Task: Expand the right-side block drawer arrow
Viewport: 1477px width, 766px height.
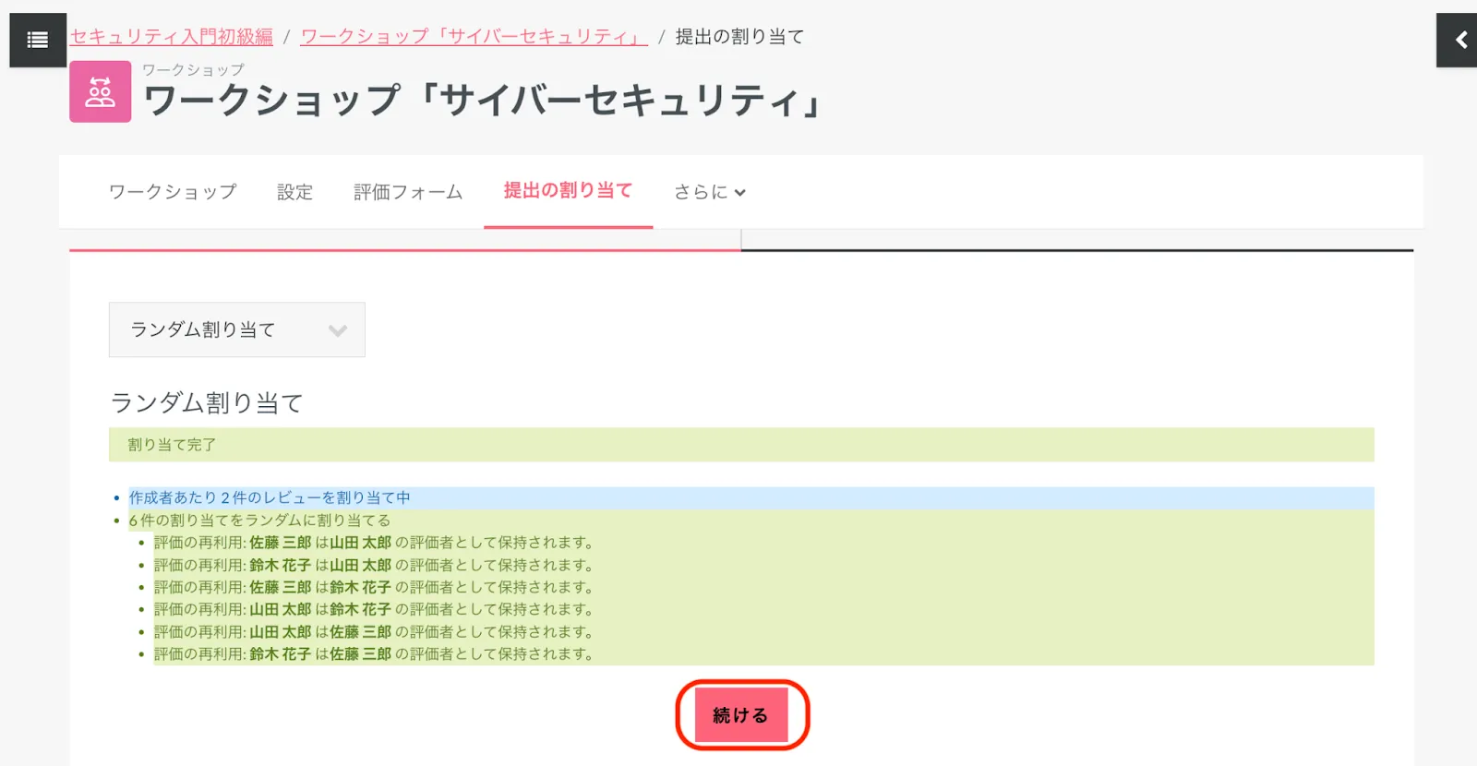Action: [x=1459, y=40]
